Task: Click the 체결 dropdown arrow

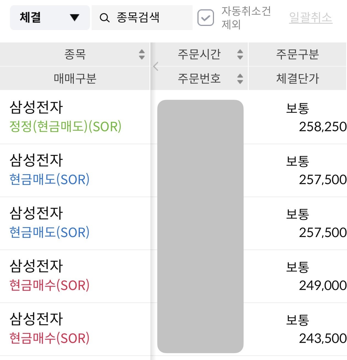Action: click(x=74, y=18)
